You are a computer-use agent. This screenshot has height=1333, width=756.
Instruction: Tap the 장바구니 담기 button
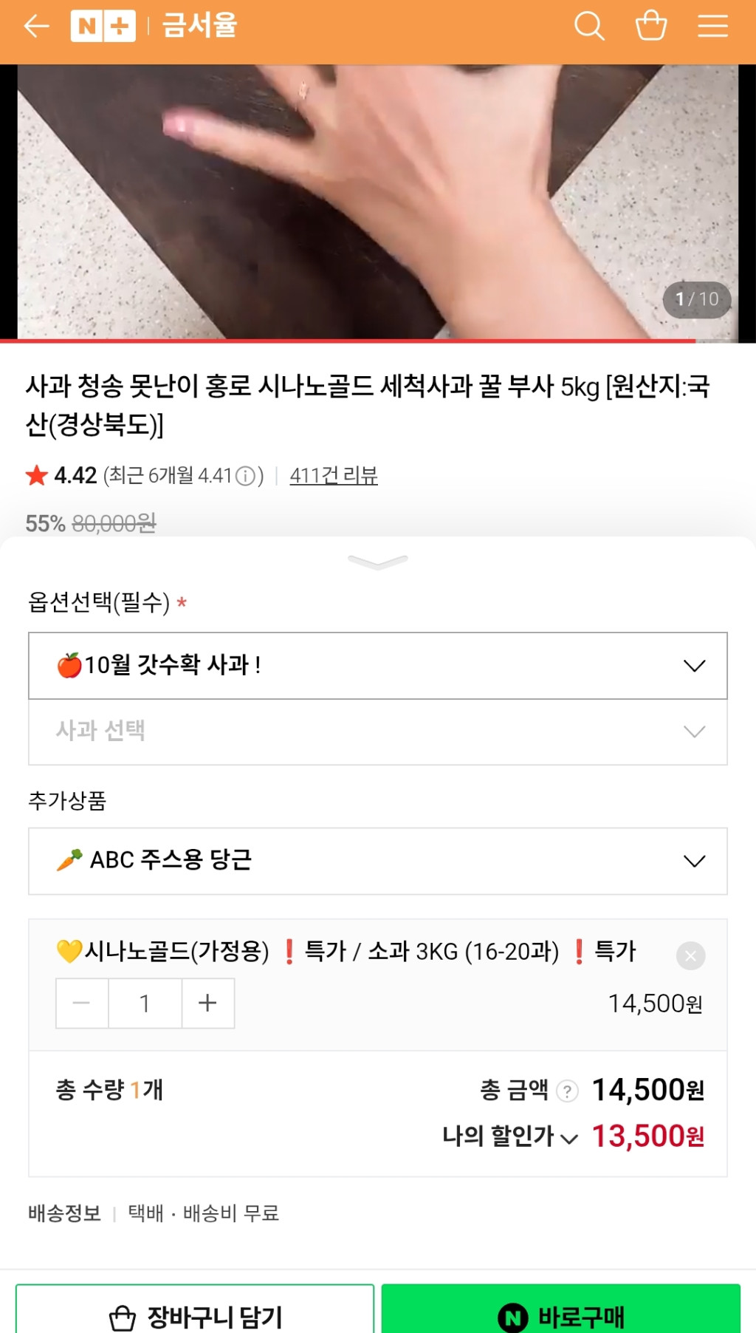pos(195,1315)
